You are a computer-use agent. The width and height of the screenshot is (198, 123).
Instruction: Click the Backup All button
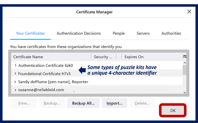83,103
